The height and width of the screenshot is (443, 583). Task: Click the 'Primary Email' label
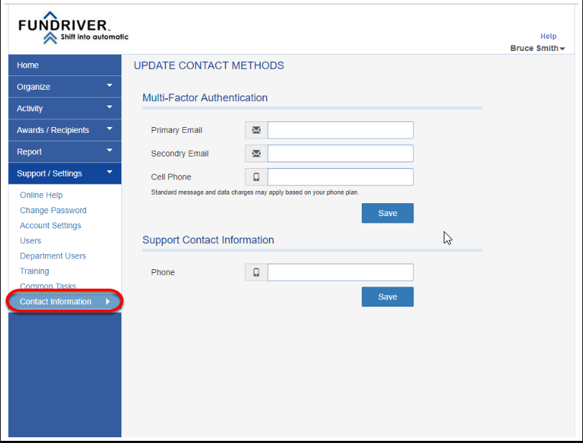tap(177, 130)
